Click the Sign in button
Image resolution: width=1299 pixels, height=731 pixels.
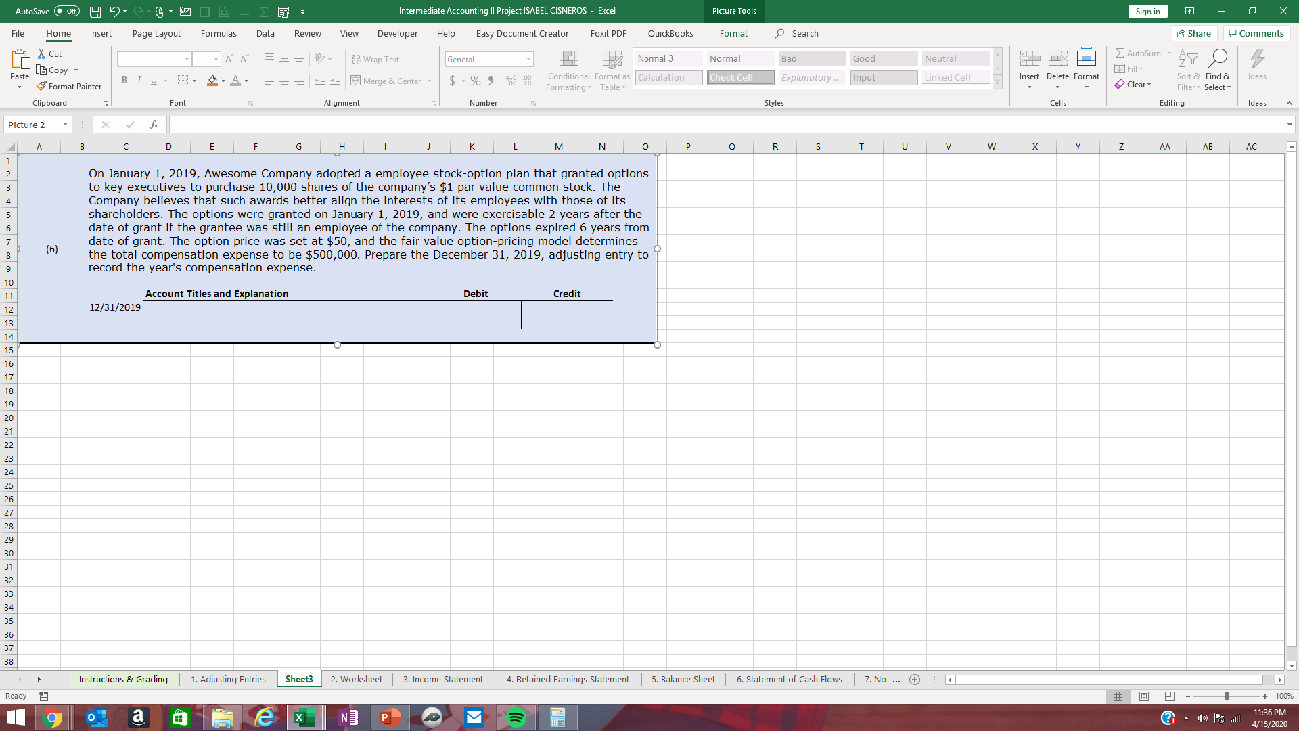pyautogui.click(x=1147, y=11)
